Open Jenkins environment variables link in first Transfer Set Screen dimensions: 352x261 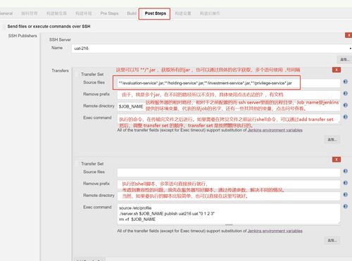(275, 130)
